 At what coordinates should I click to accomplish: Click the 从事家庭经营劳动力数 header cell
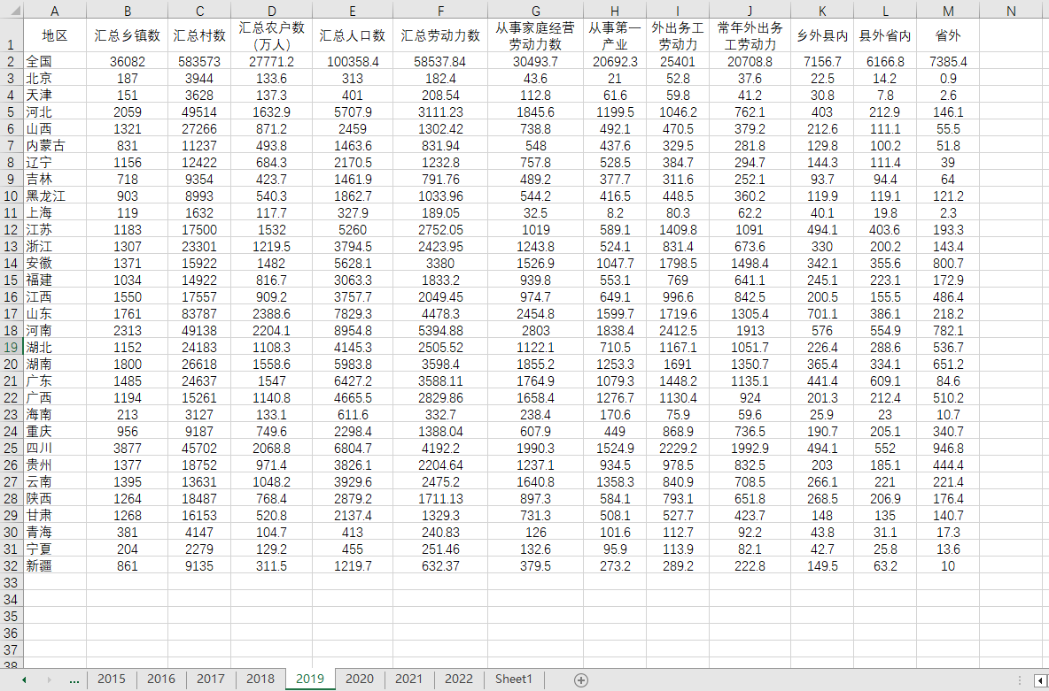click(535, 36)
